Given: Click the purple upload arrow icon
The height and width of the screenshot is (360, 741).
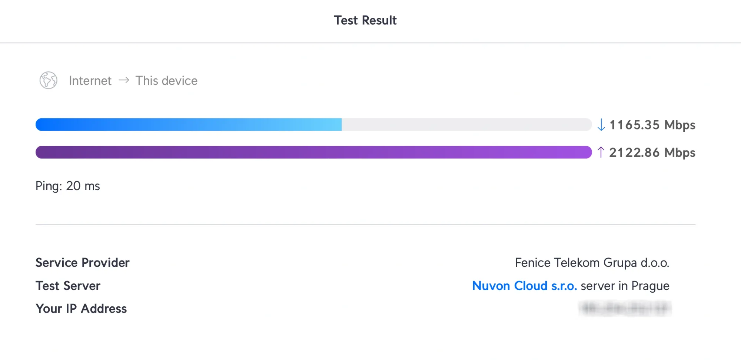Looking at the screenshot, I should (601, 152).
